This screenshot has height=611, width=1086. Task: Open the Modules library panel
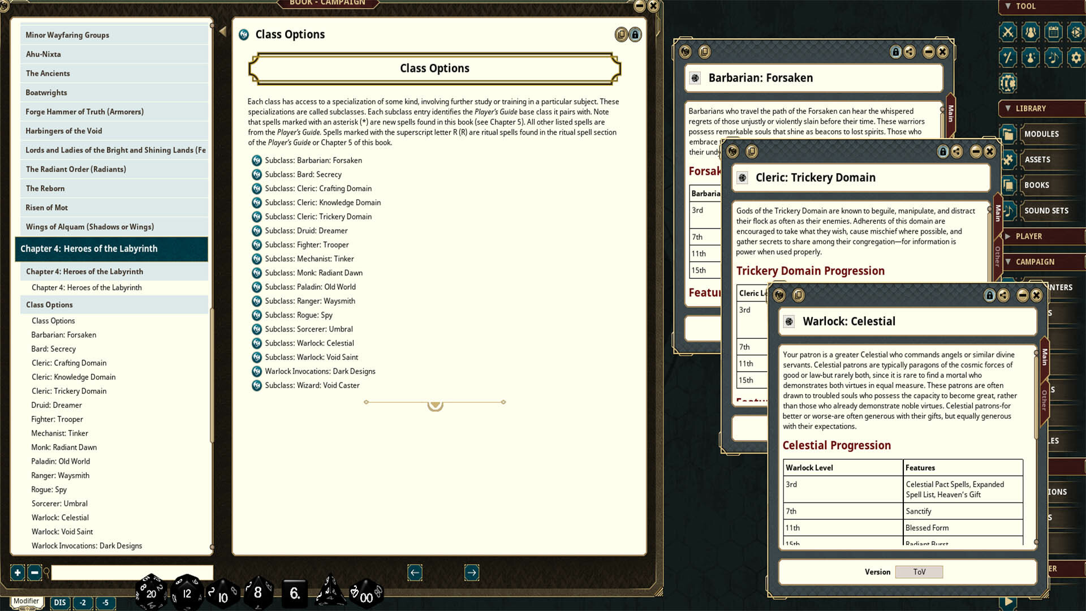click(x=1041, y=134)
